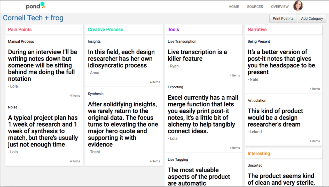Open the Live Transcription tag label
The height and width of the screenshot is (187, 329).
[182, 41]
